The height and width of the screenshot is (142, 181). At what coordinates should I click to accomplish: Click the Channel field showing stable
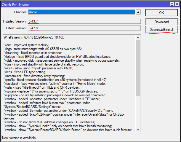(x=81, y=12)
